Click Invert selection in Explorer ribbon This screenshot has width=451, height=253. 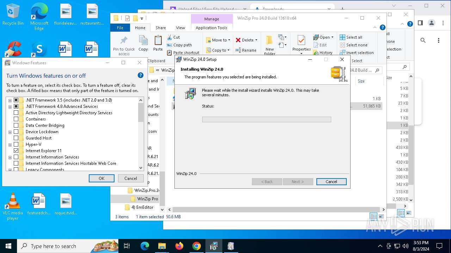(357, 53)
